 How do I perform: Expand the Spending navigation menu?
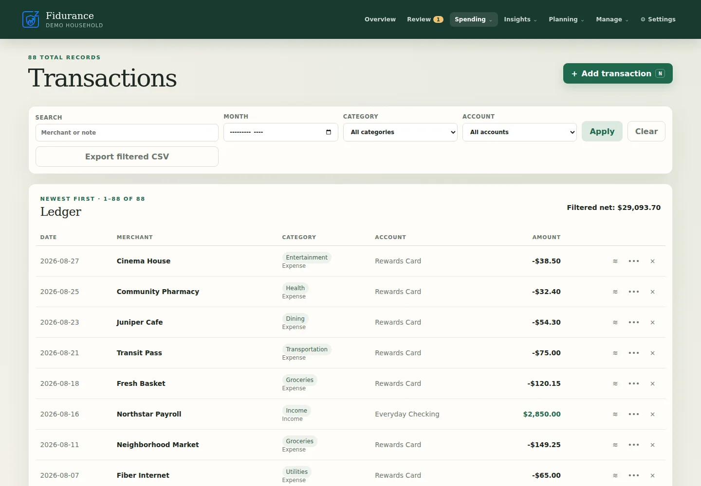click(474, 19)
